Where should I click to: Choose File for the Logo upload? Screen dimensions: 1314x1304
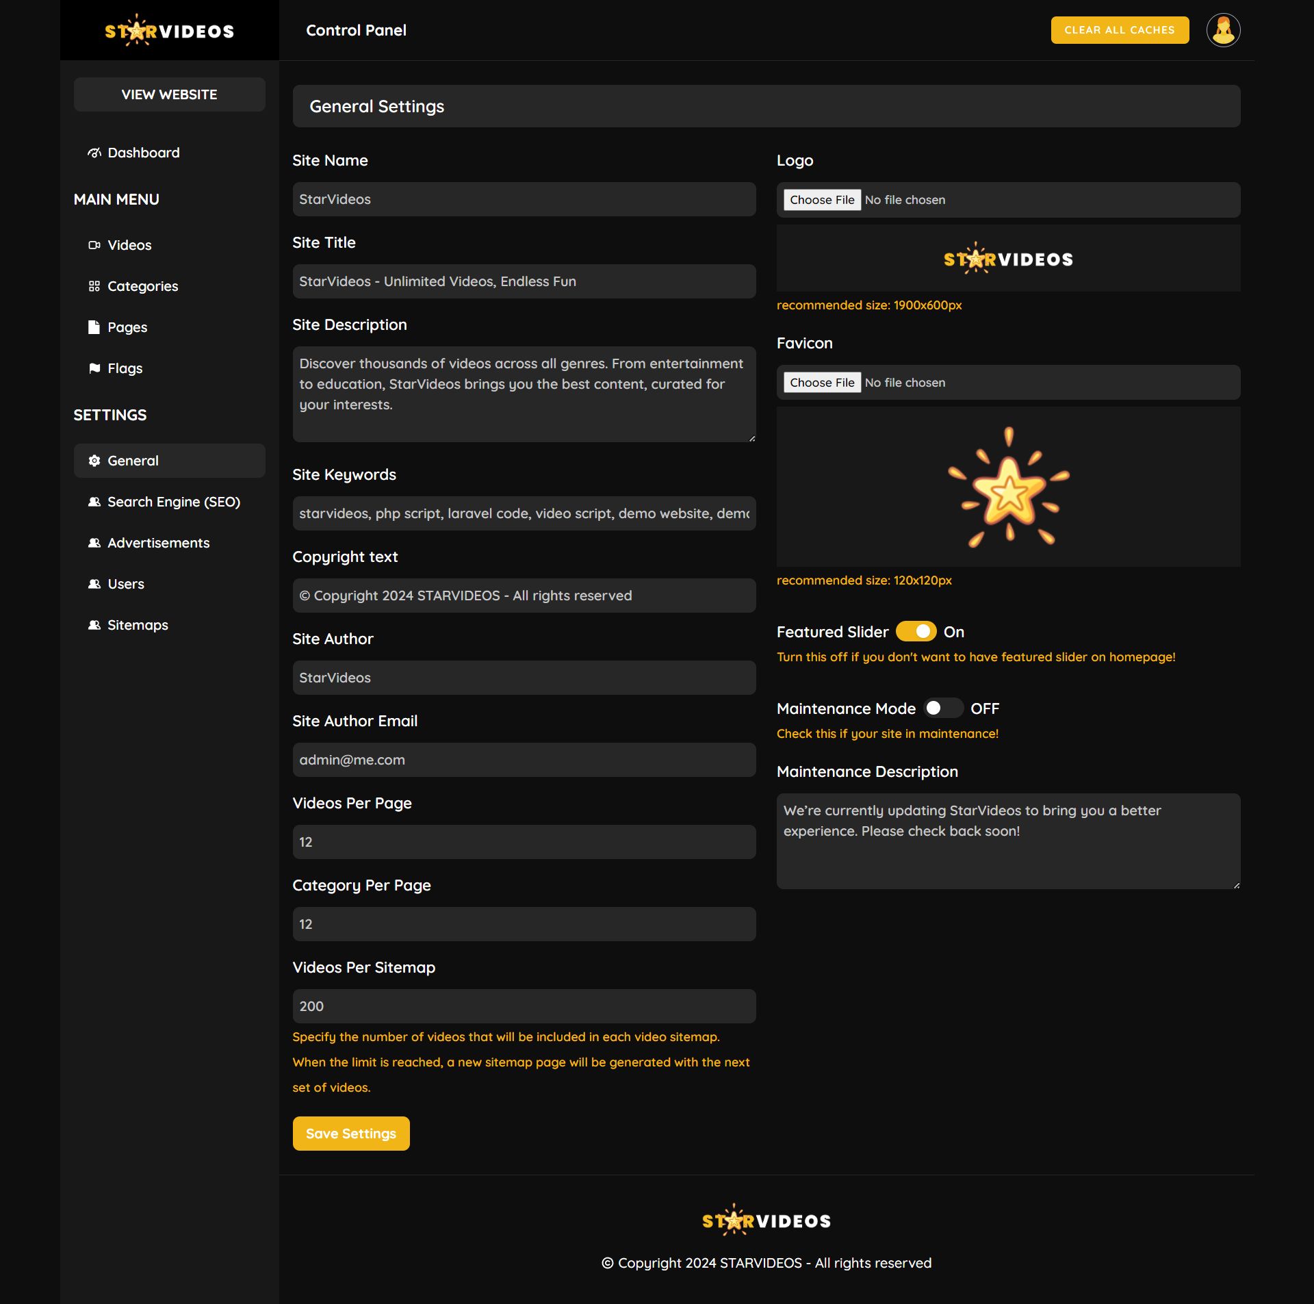point(822,200)
